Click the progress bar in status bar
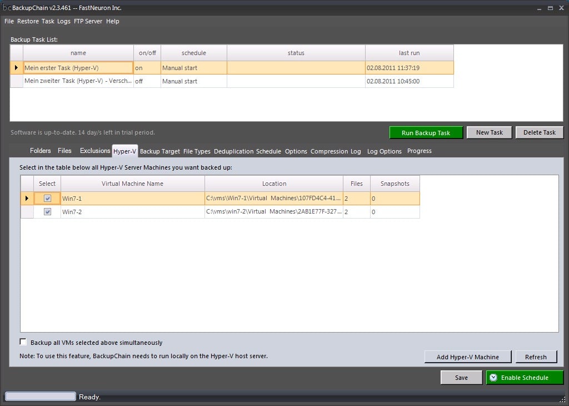 click(40, 397)
